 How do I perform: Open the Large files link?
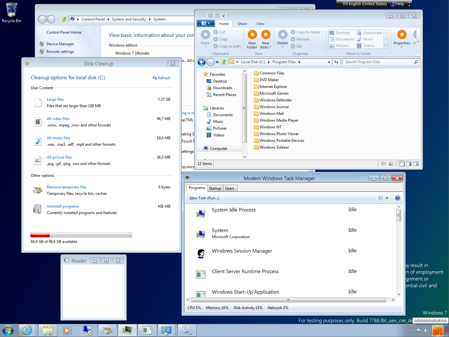(55, 99)
